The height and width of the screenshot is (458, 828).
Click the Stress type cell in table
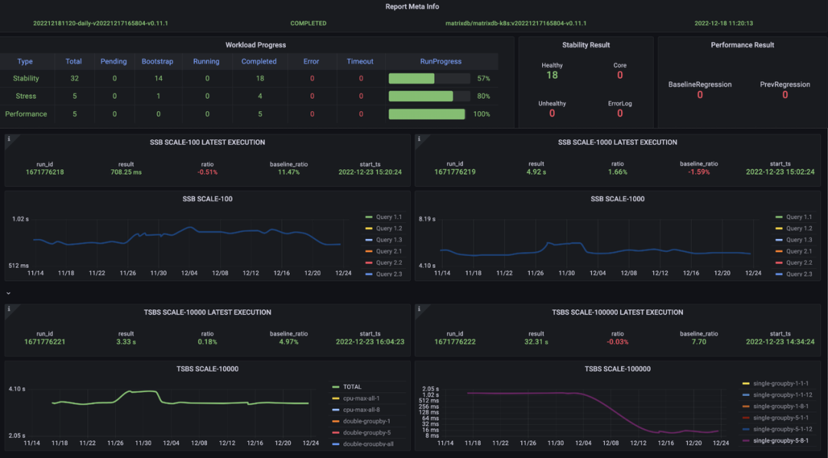(x=26, y=96)
